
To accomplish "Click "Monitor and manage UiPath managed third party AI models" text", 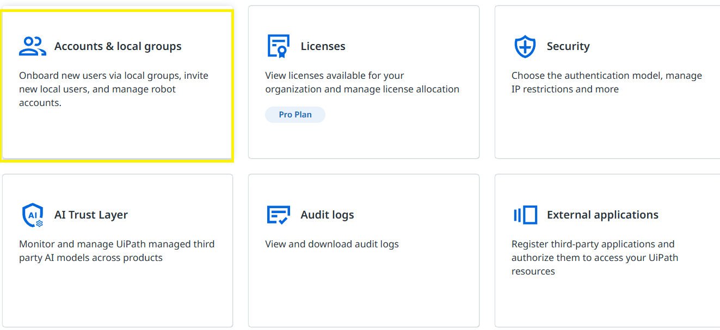I will (117, 251).
